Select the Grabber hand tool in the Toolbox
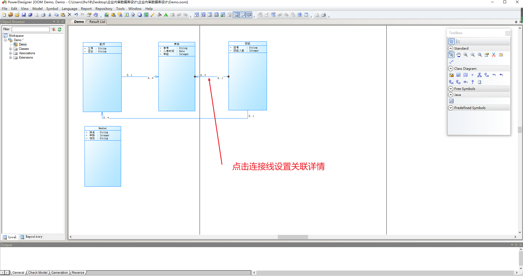Viewport: 523px width, 276px height. tap(458, 55)
